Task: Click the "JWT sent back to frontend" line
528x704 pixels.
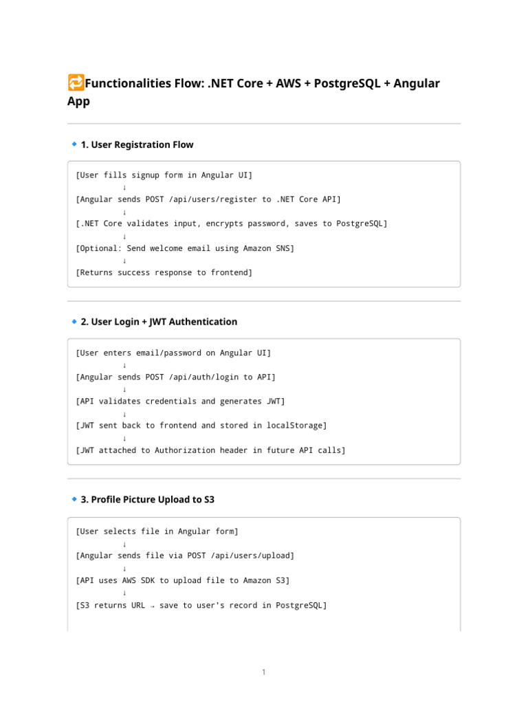Action: coord(201,426)
